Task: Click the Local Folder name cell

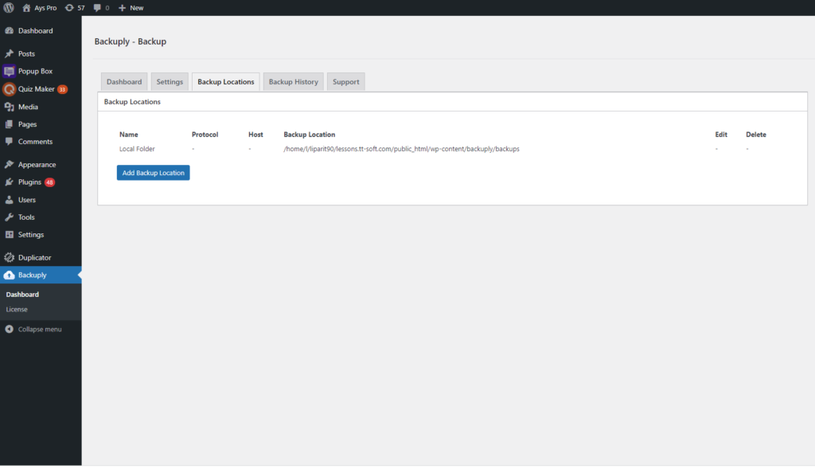Action: coord(137,149)
